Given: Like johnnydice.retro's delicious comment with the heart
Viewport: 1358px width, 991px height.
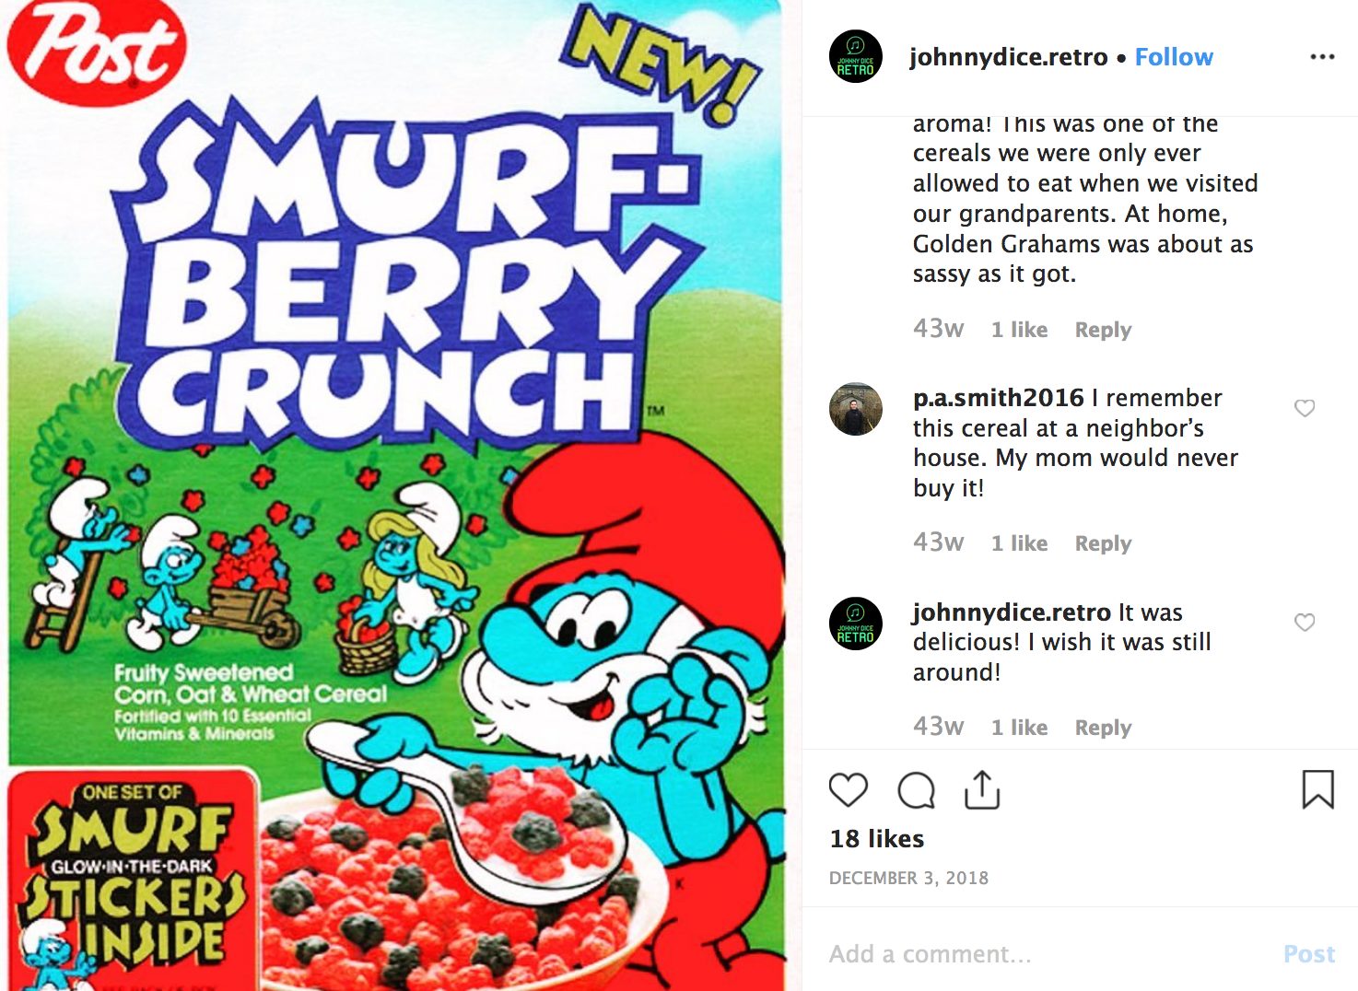Looking at the screenshot, I should 1305,623.
